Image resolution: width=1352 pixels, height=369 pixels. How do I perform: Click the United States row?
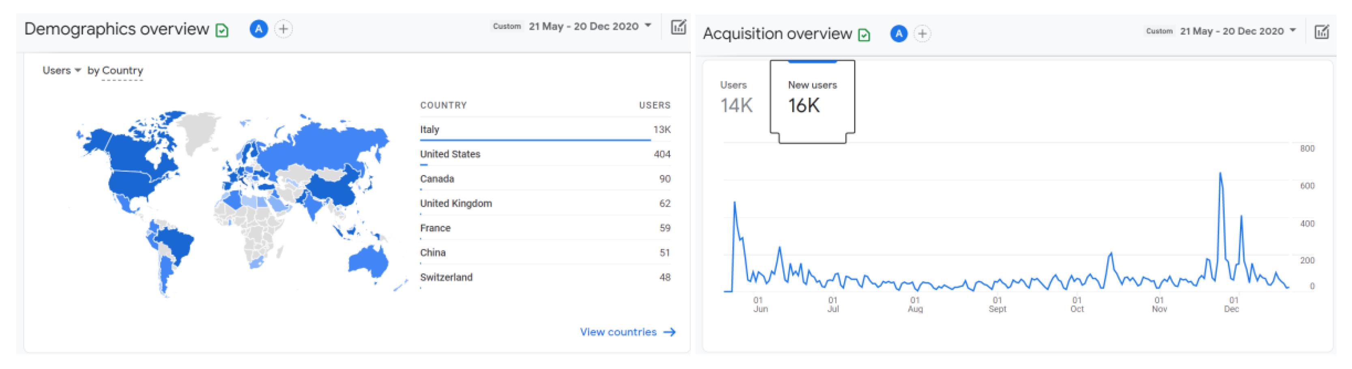544,154
